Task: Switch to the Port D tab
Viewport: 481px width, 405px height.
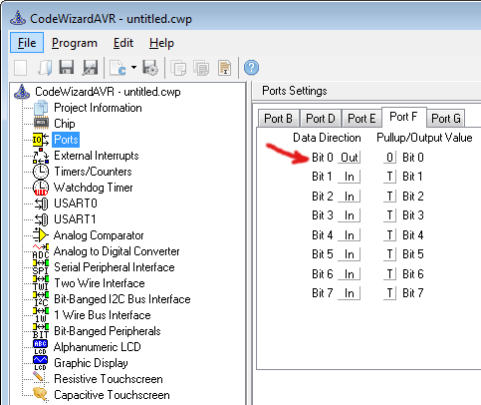Action: tap(321, 119)
